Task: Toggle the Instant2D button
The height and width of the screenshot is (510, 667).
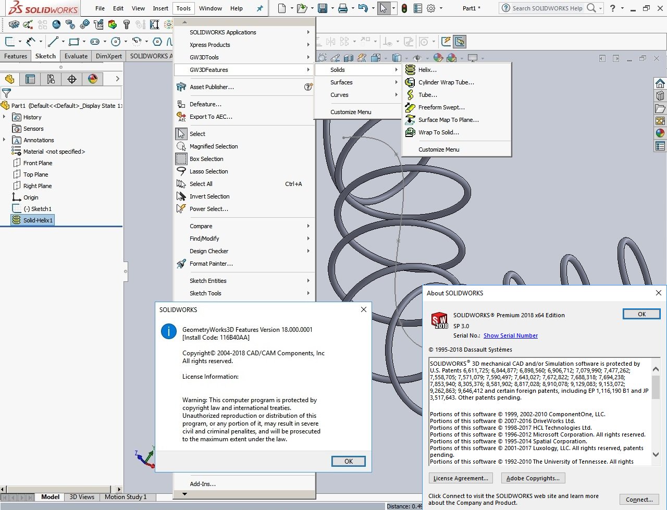Action: click(x=459, y=42)
